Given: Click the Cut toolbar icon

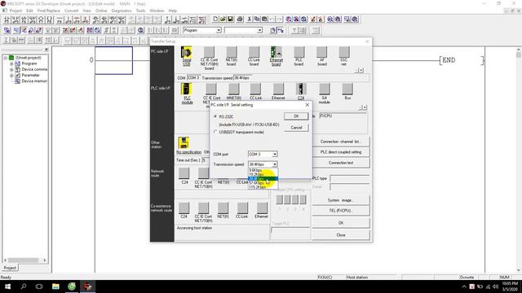Looking at the screenshot, I should [249, 20].
